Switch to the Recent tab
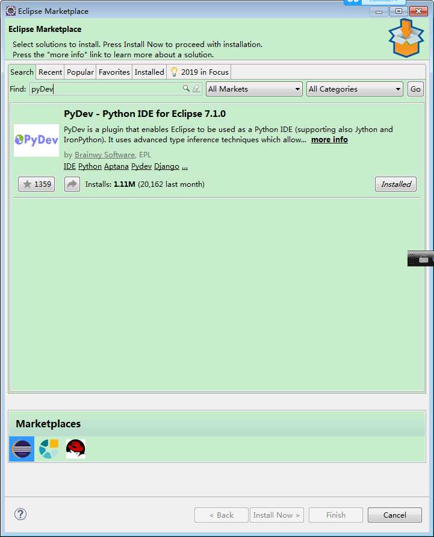This screenshot has width=434, height=537. click(51, 72)
